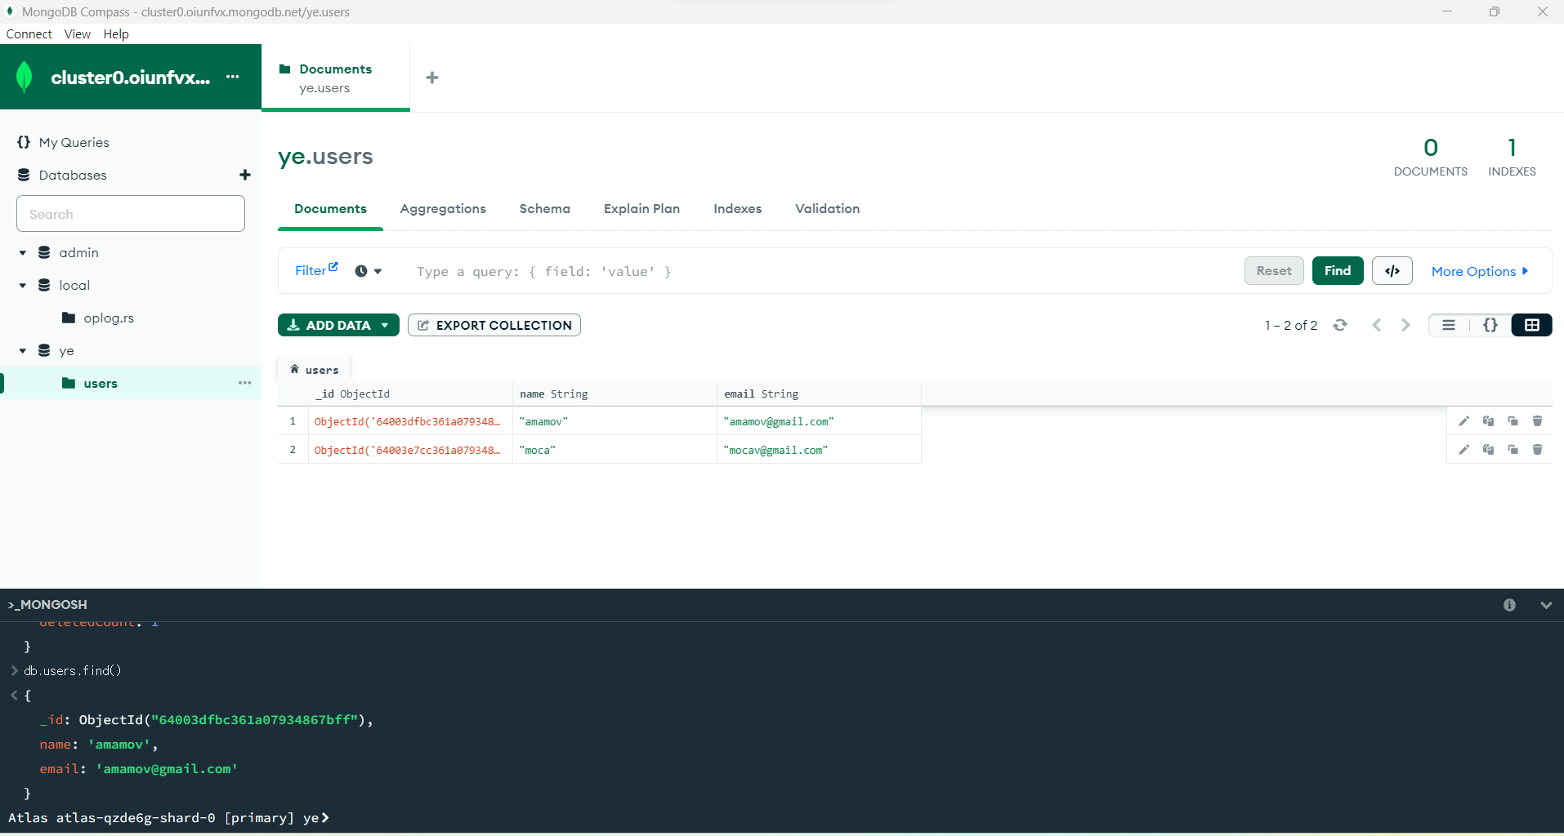Focus the sidebar database Search field
1564x836 pixels.
[131, 214]
